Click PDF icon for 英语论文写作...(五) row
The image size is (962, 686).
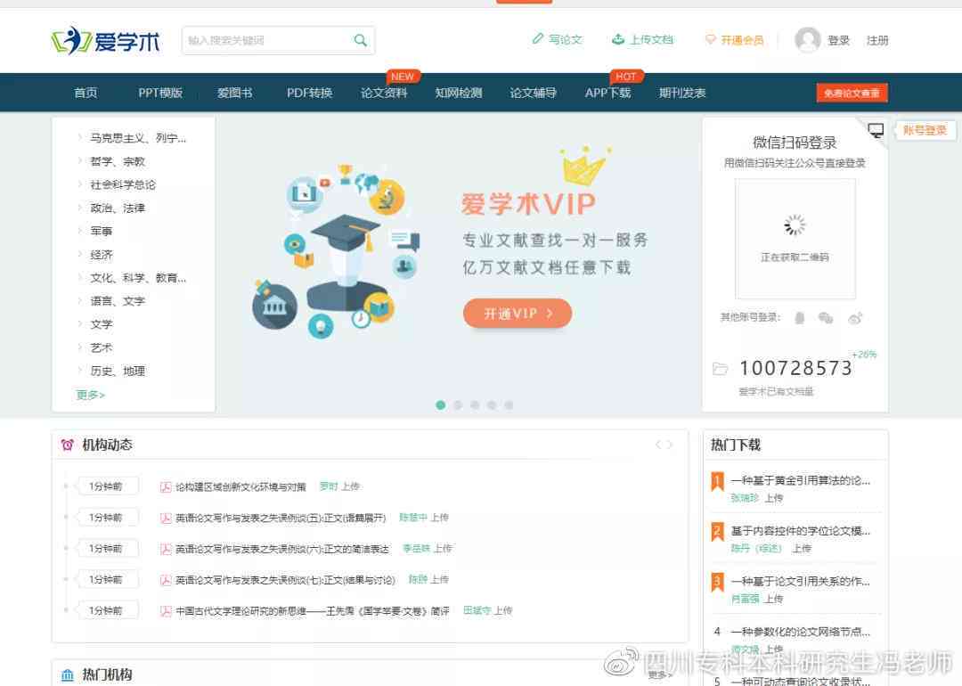[166, 518]
